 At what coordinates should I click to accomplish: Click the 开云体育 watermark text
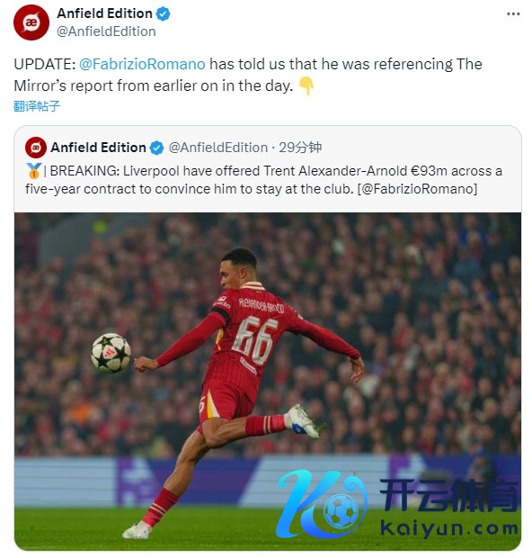coord(448,495)
